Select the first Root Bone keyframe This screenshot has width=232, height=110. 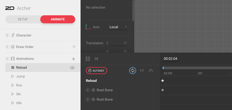tap(163, 90)
